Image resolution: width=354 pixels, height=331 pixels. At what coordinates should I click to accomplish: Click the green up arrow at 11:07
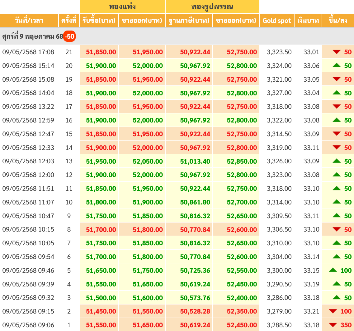tap(336, 202)
